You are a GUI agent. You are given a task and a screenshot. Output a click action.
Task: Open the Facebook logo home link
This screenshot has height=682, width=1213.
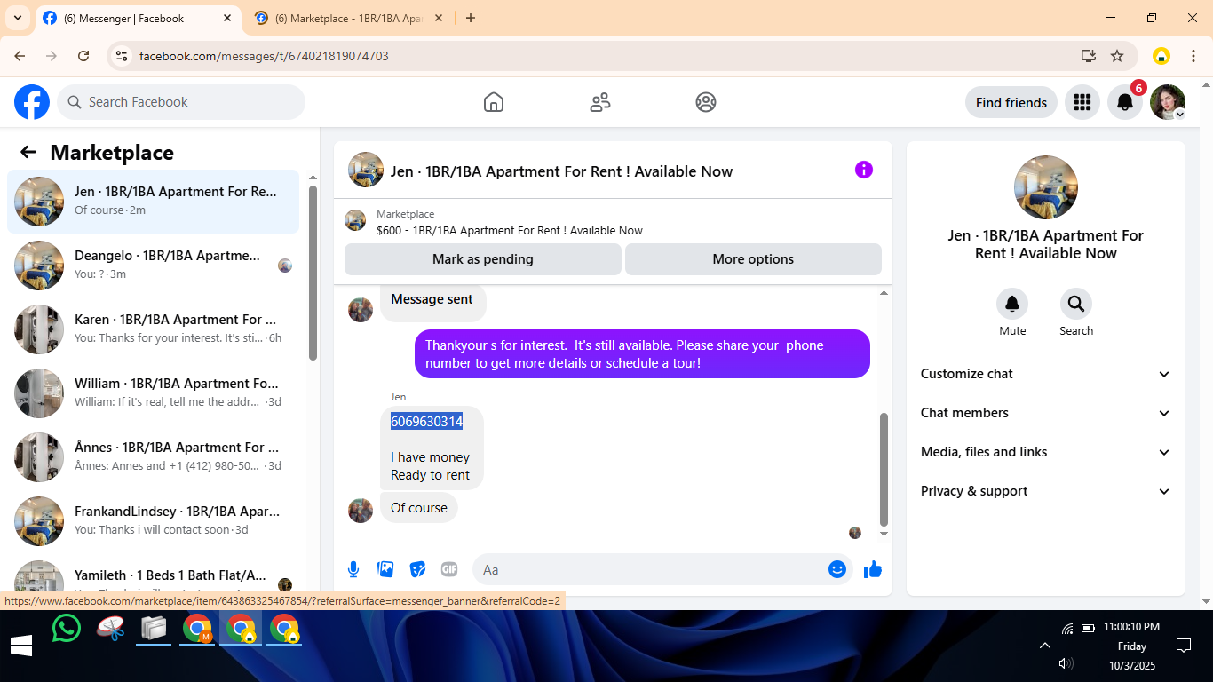coord(32,102)
